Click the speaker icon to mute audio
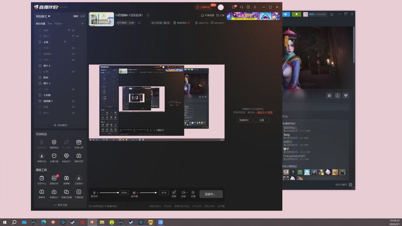The height and width of the screenshot is (226, 402). 135,192
